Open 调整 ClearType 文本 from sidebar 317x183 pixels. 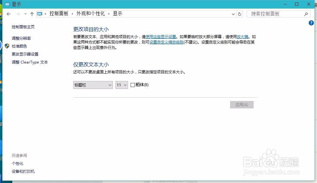(30, 62)
